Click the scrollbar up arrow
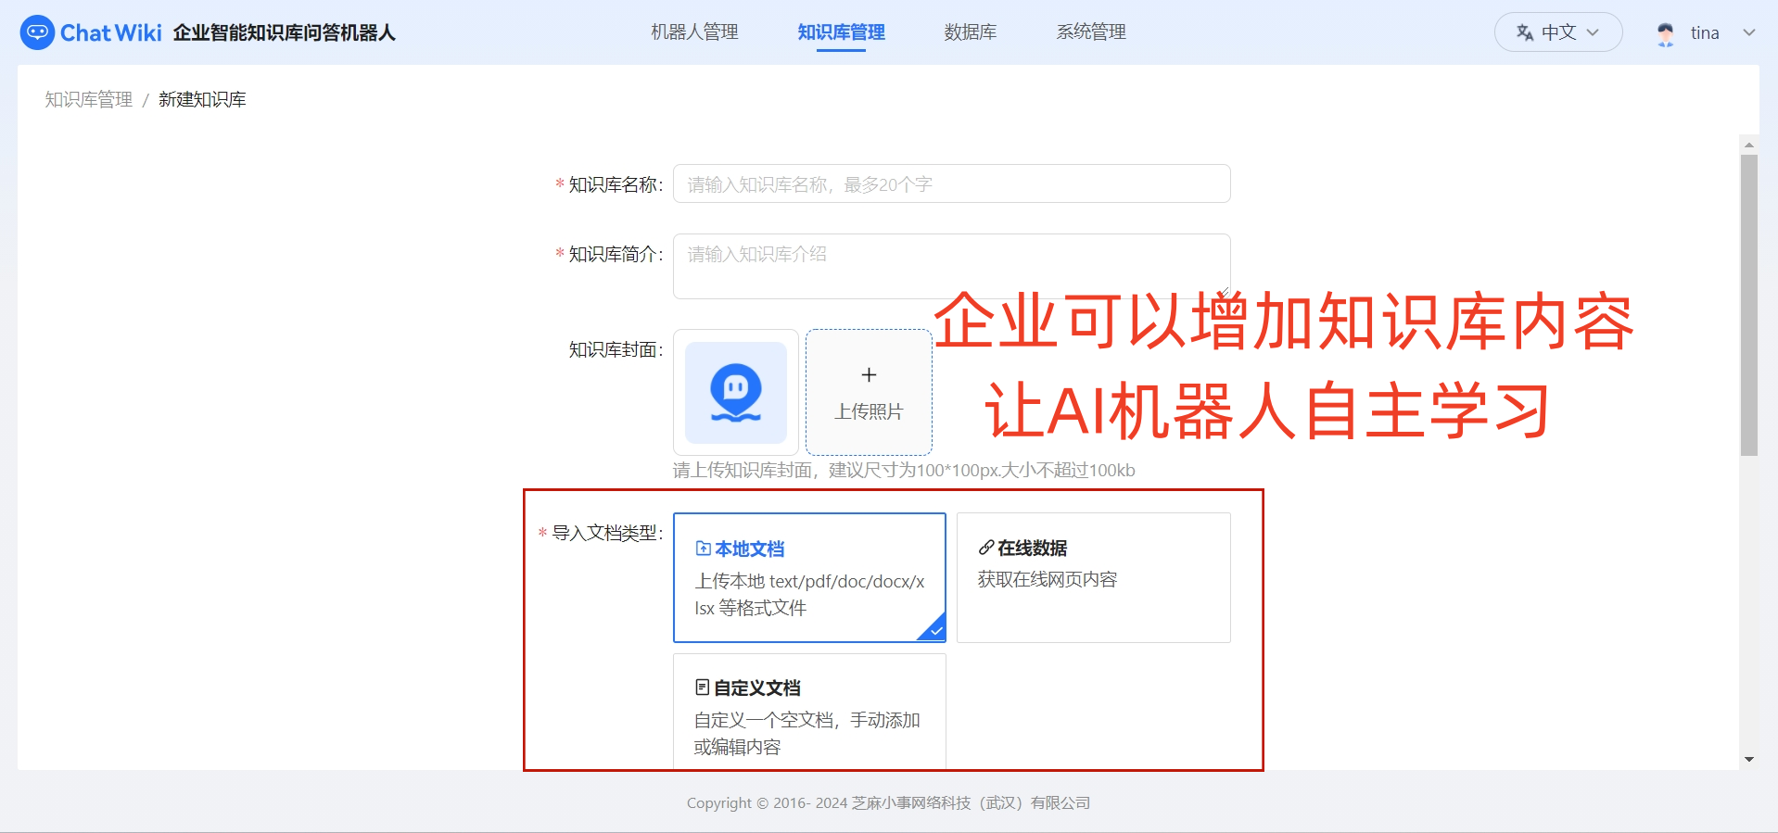The height and width of the screenshot is (833, 1778). [1749, 145]
